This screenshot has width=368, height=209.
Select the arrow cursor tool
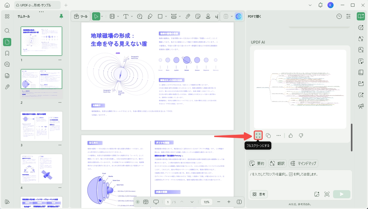tap(96, 16)
